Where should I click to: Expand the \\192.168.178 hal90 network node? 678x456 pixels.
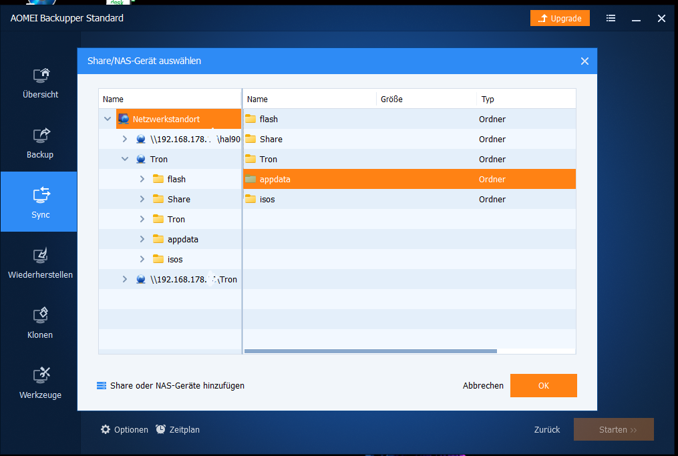pyautogui.click(x=125, y=139)
